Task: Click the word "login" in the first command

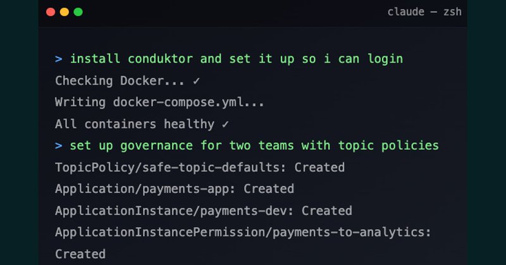Action: coord(381,59)
